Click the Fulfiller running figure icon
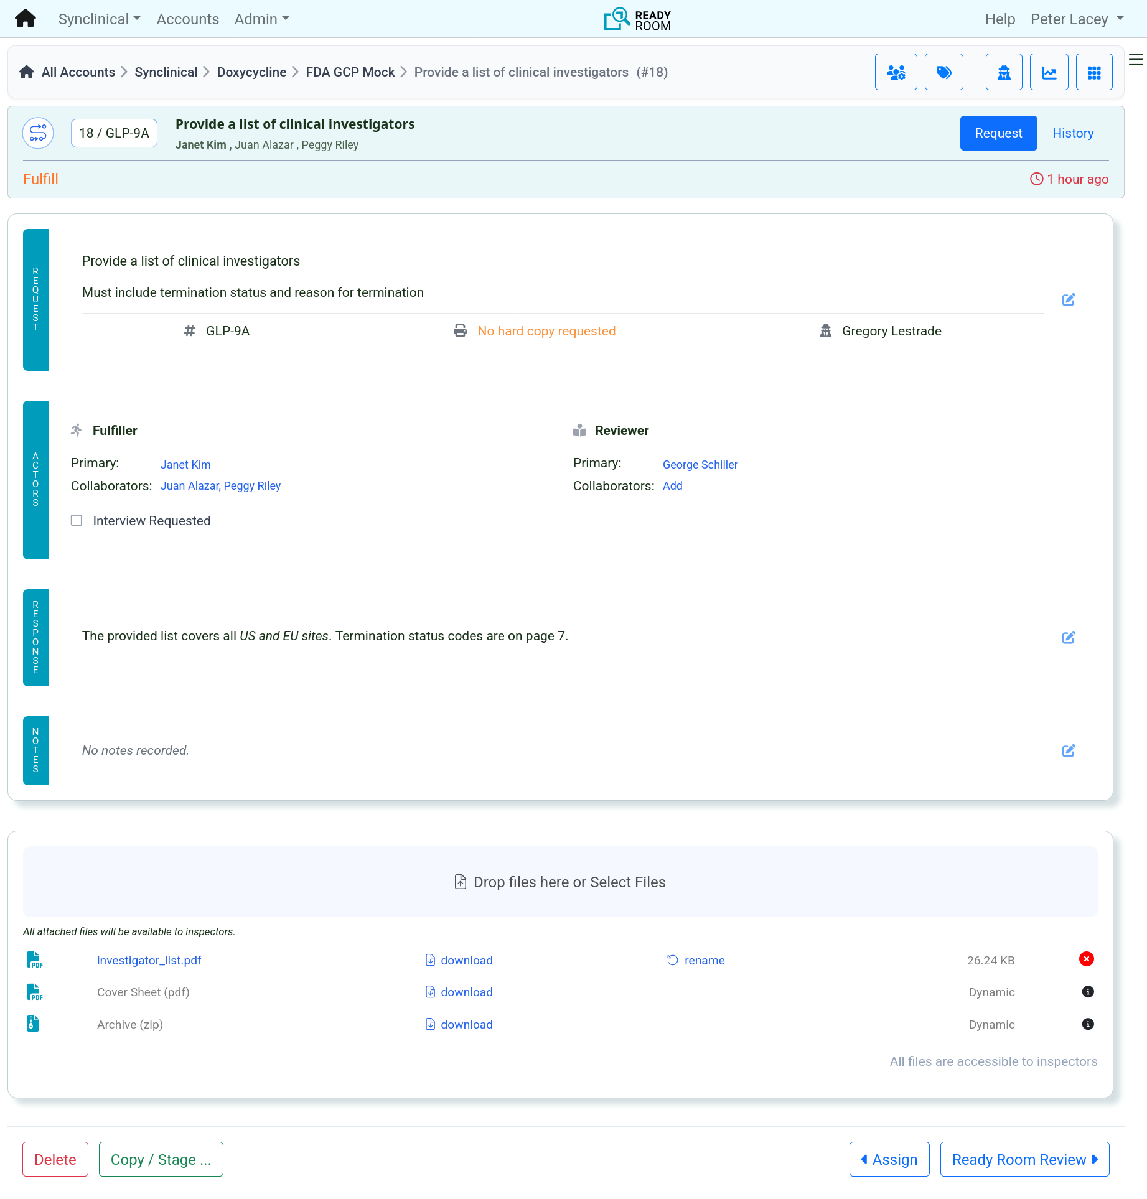This screenshot has height=1199, width=1147. point(77,431)
